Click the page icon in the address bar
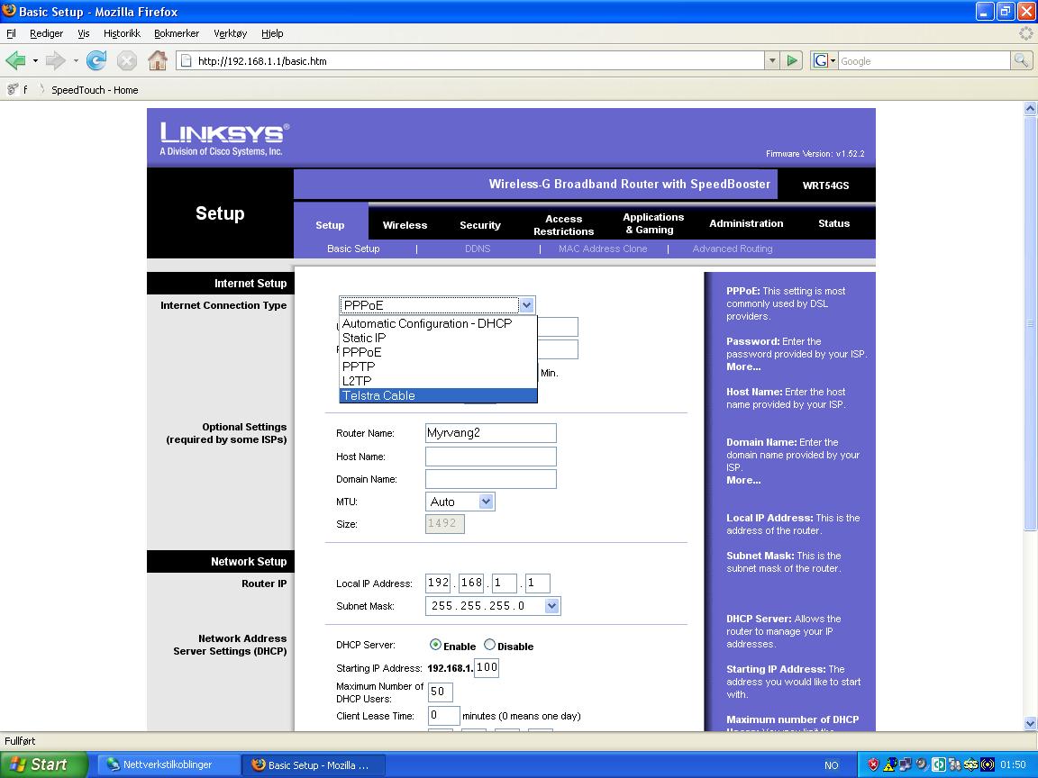This screenshot has width=1038, height=778. pos(187,61)
